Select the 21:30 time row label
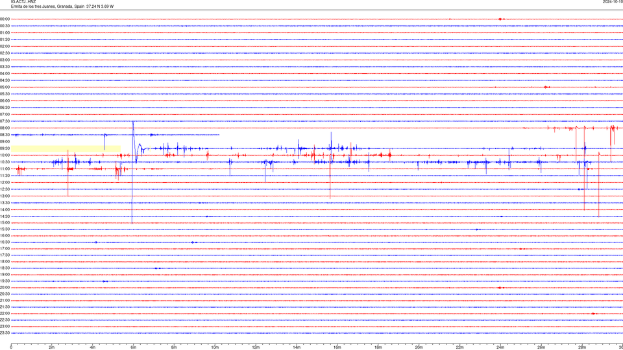 point(5,307)
